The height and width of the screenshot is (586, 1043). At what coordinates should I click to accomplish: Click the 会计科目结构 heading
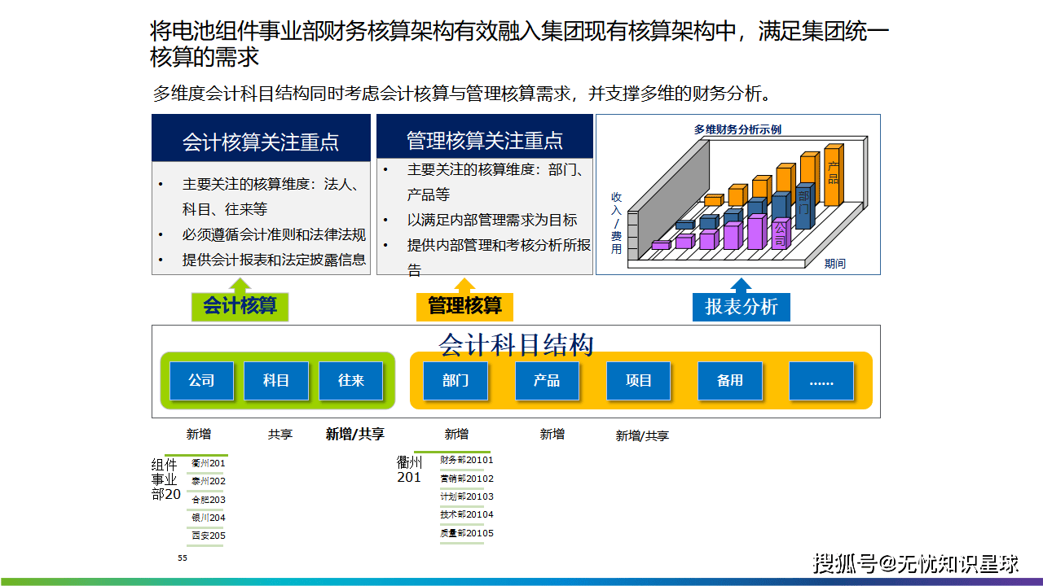coord(516,344)
